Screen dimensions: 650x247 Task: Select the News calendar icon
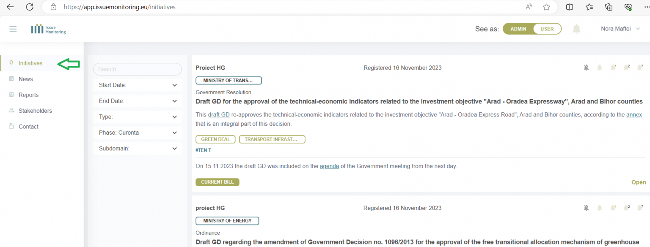(12, 79)
